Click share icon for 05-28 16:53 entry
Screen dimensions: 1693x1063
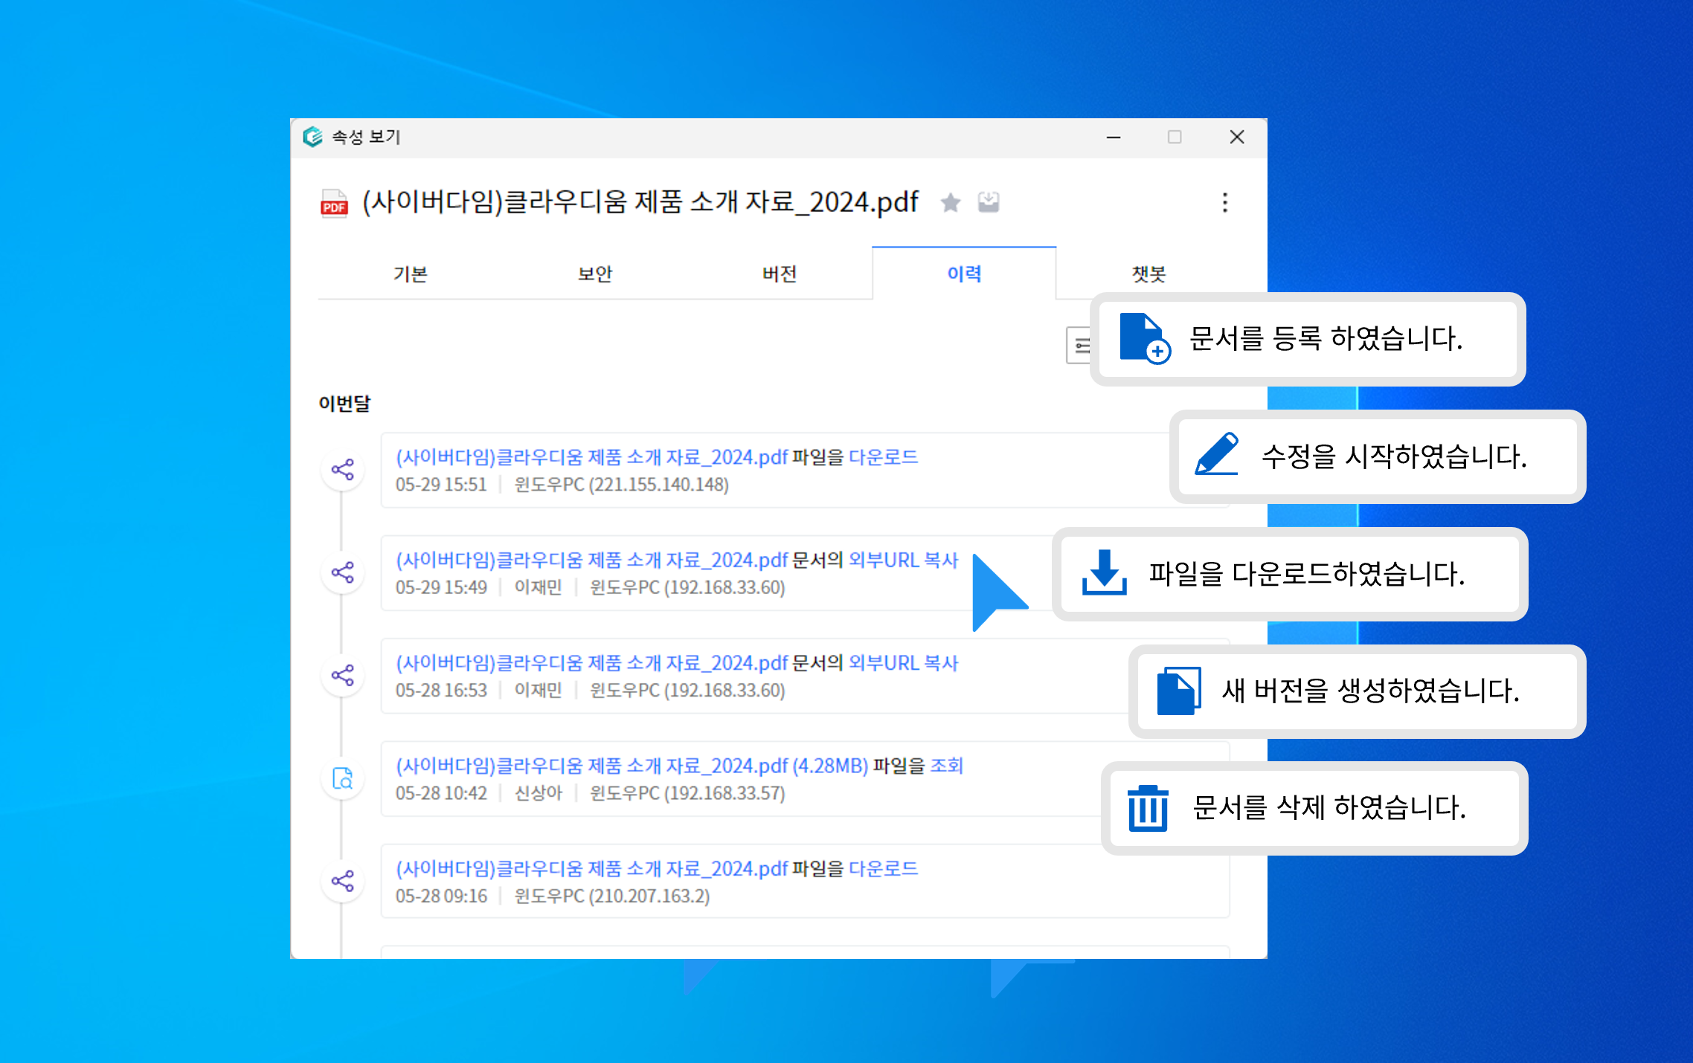342,675
